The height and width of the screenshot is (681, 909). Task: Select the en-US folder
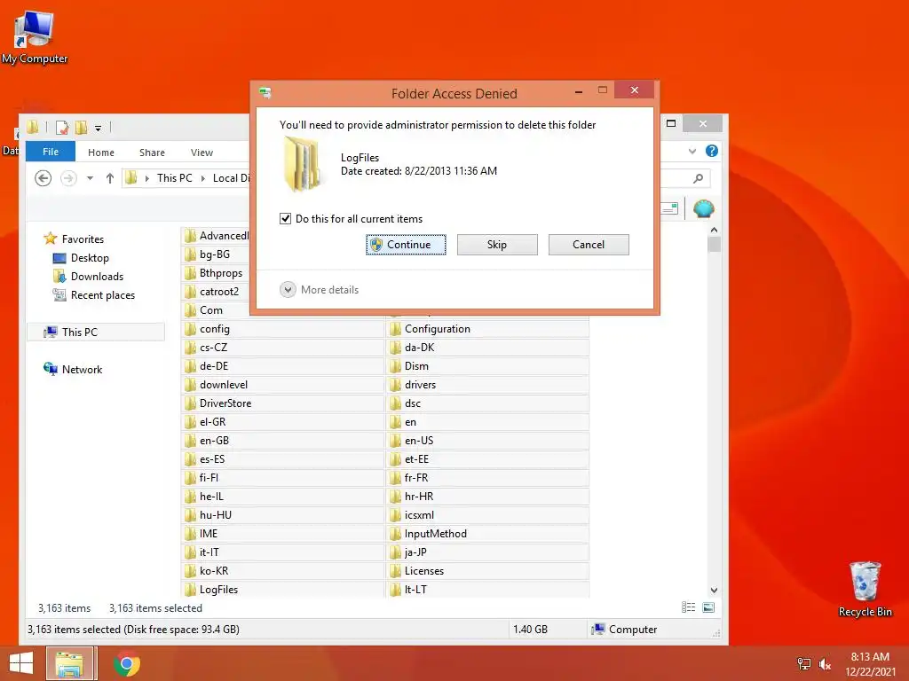click(x=487, y=441)
